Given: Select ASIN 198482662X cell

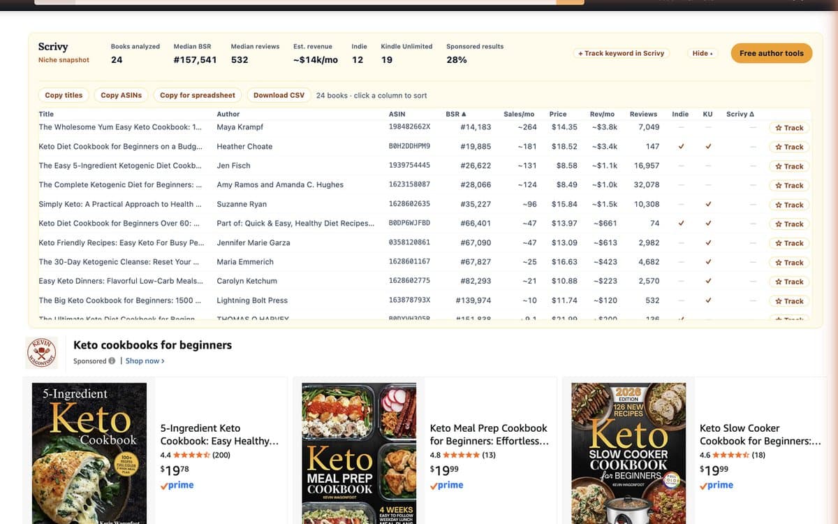Looking at the screenshot, I should click(x=409, y=127).
